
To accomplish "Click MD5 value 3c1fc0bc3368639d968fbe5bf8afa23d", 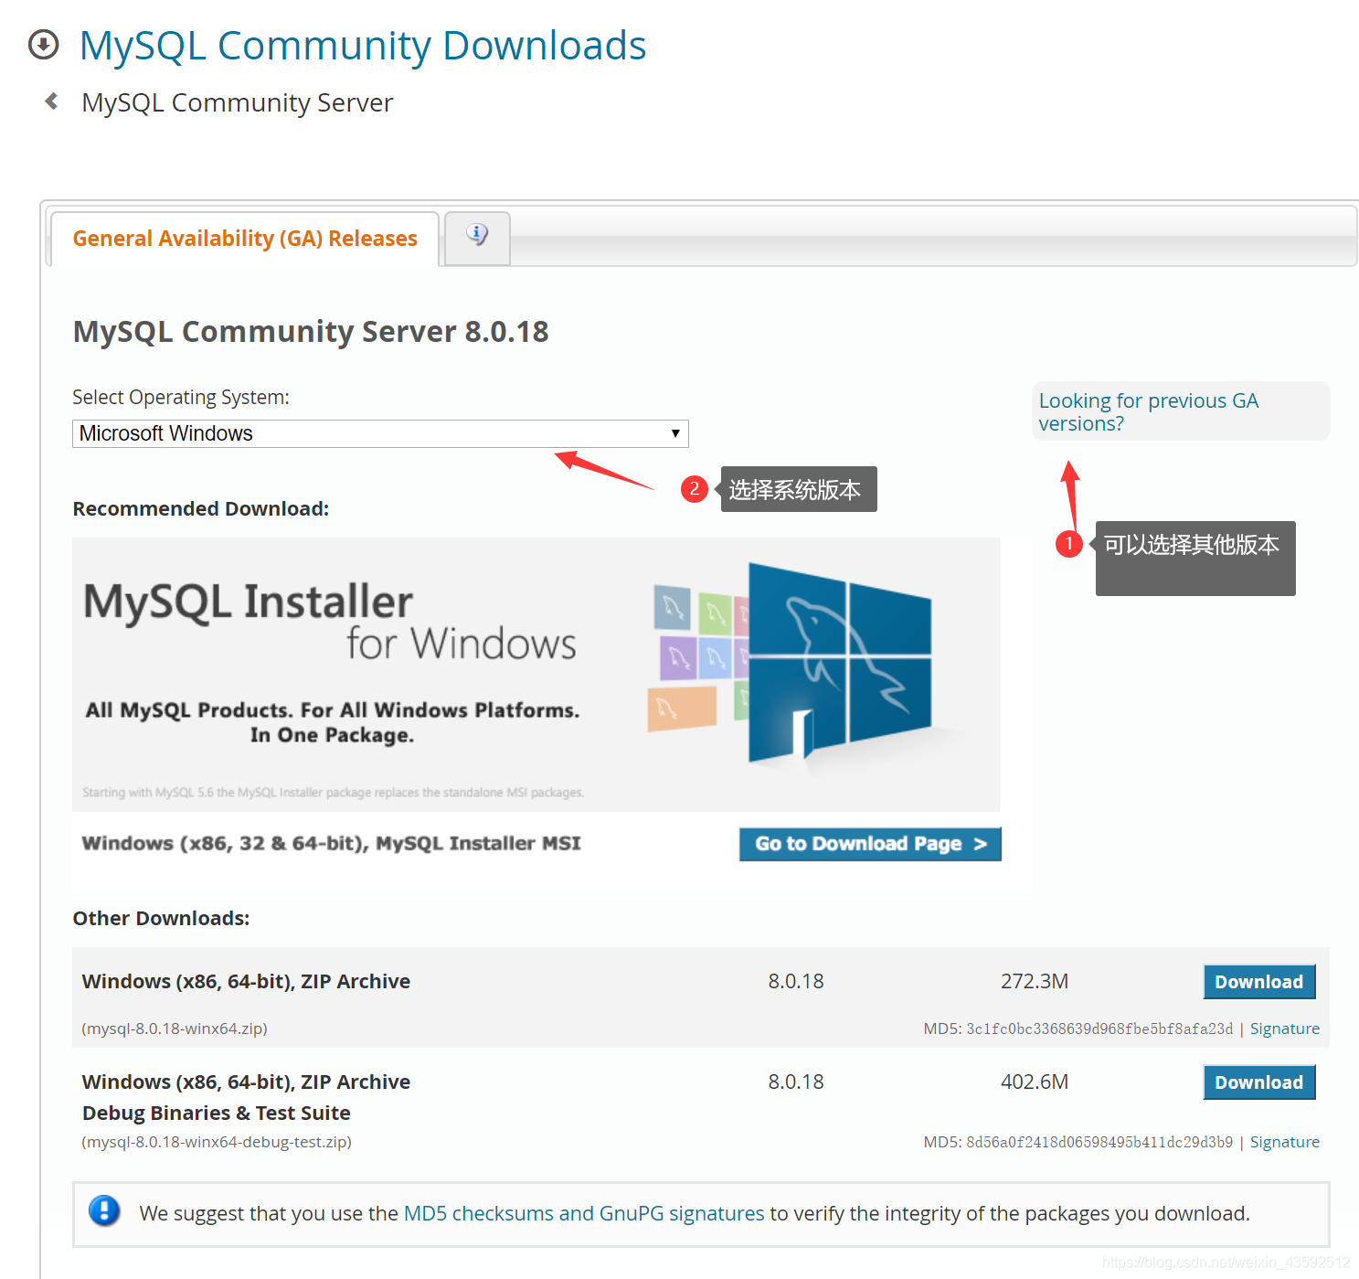I will click(x=1099, y=1029).
